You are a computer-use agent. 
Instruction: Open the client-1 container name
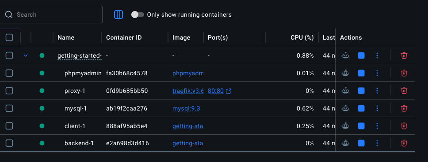[75, 126]
